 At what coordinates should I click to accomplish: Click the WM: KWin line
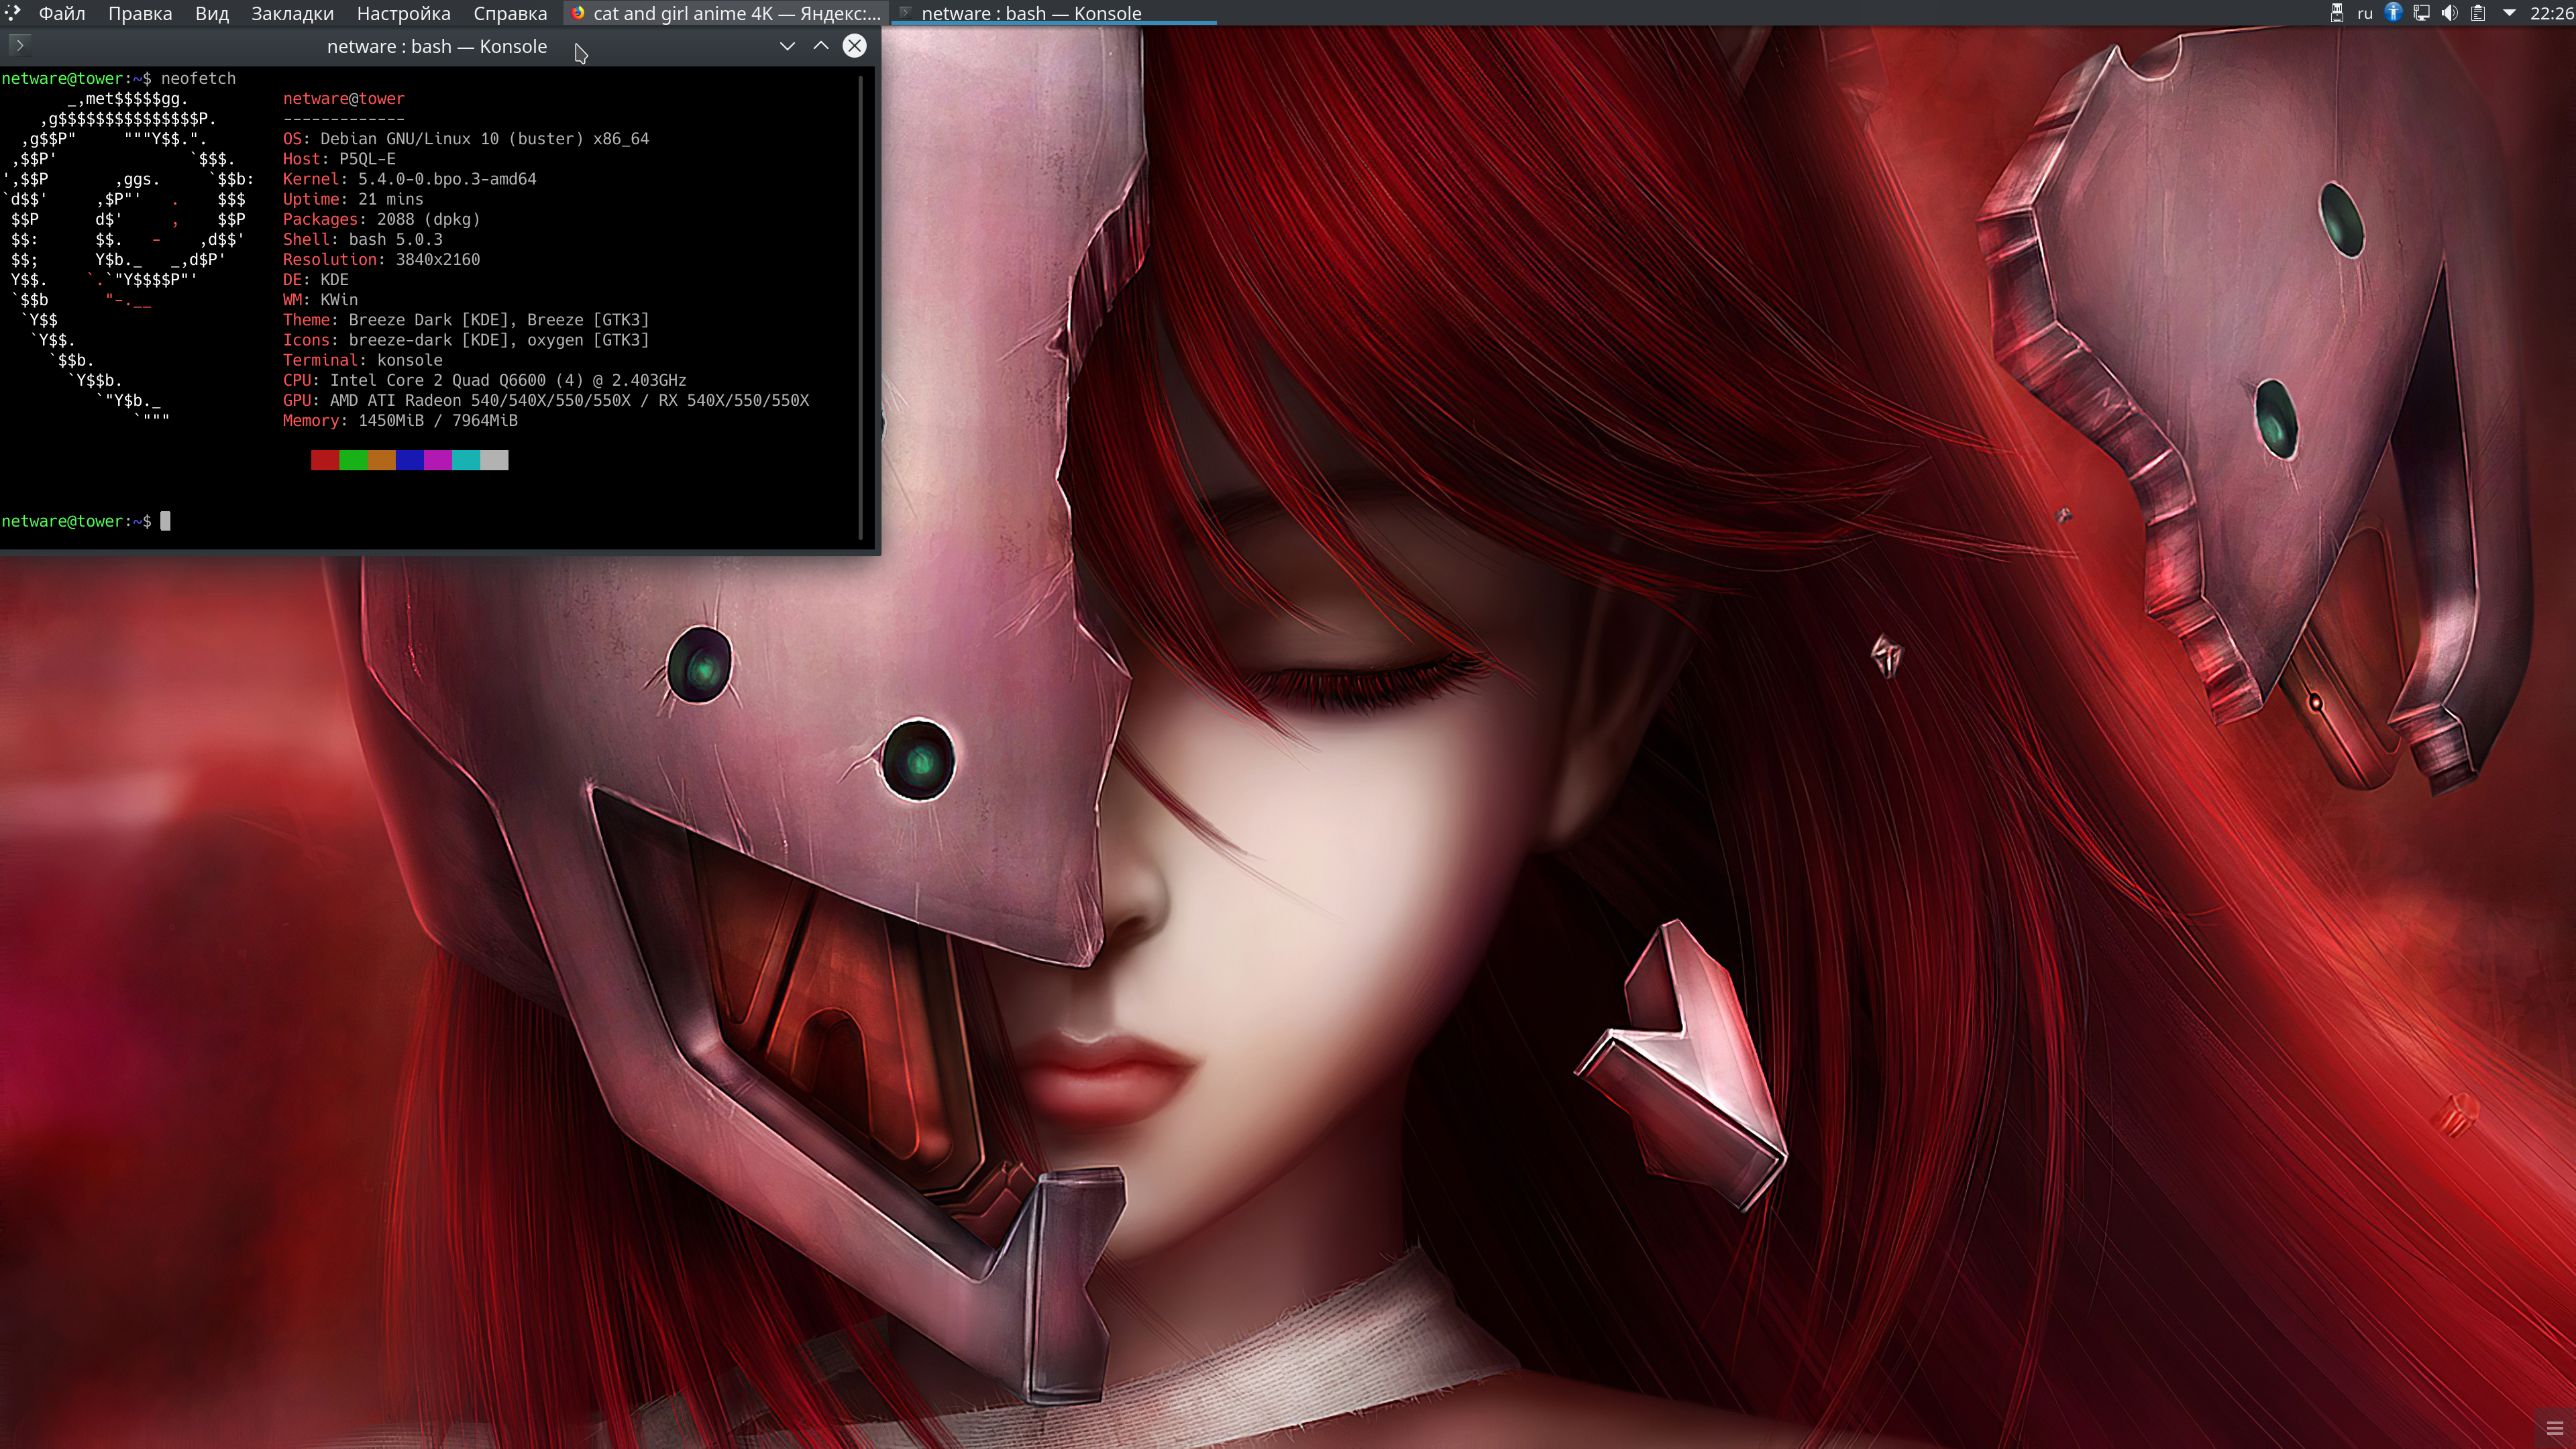point(320,299)
